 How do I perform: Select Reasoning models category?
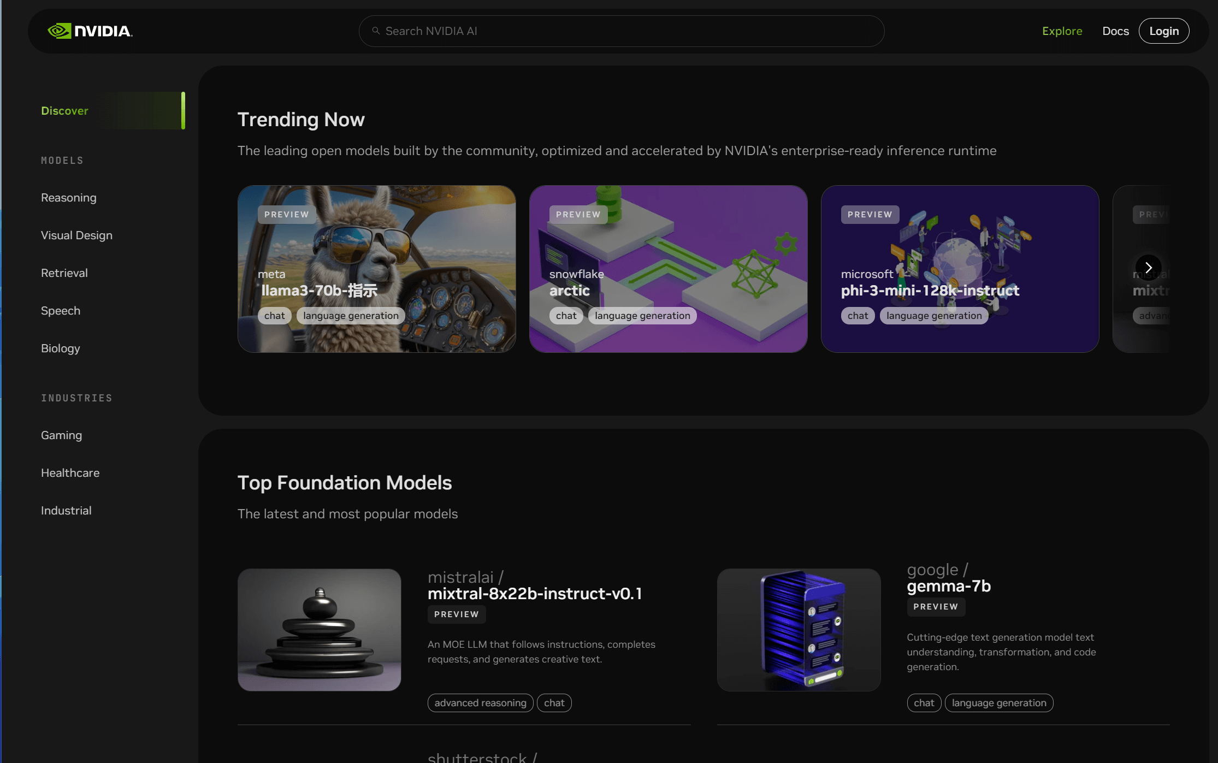click(69, 198)
